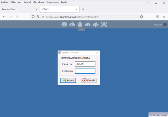Open the Firefox hamburger application menu
168x117 pixels.
coord(164,17)
